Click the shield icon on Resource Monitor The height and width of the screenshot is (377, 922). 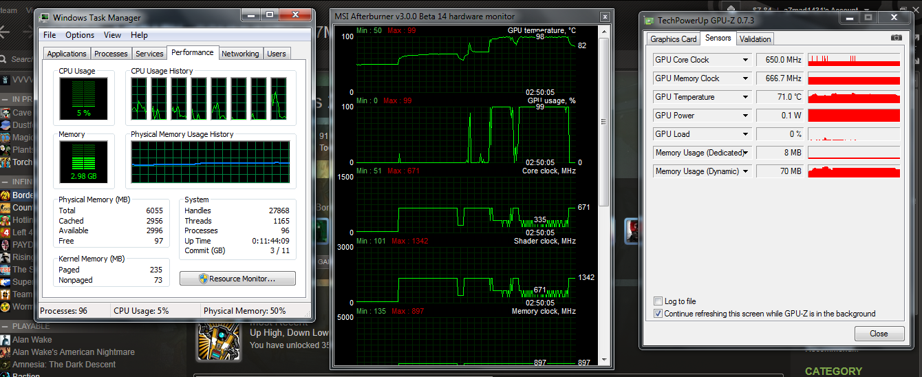point(203,279)
